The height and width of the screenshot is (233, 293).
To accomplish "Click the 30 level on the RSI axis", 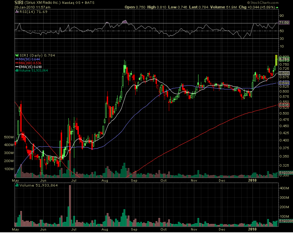I will coord(281,38).
